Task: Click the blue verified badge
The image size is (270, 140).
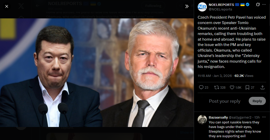Action: tap(248, 5)
